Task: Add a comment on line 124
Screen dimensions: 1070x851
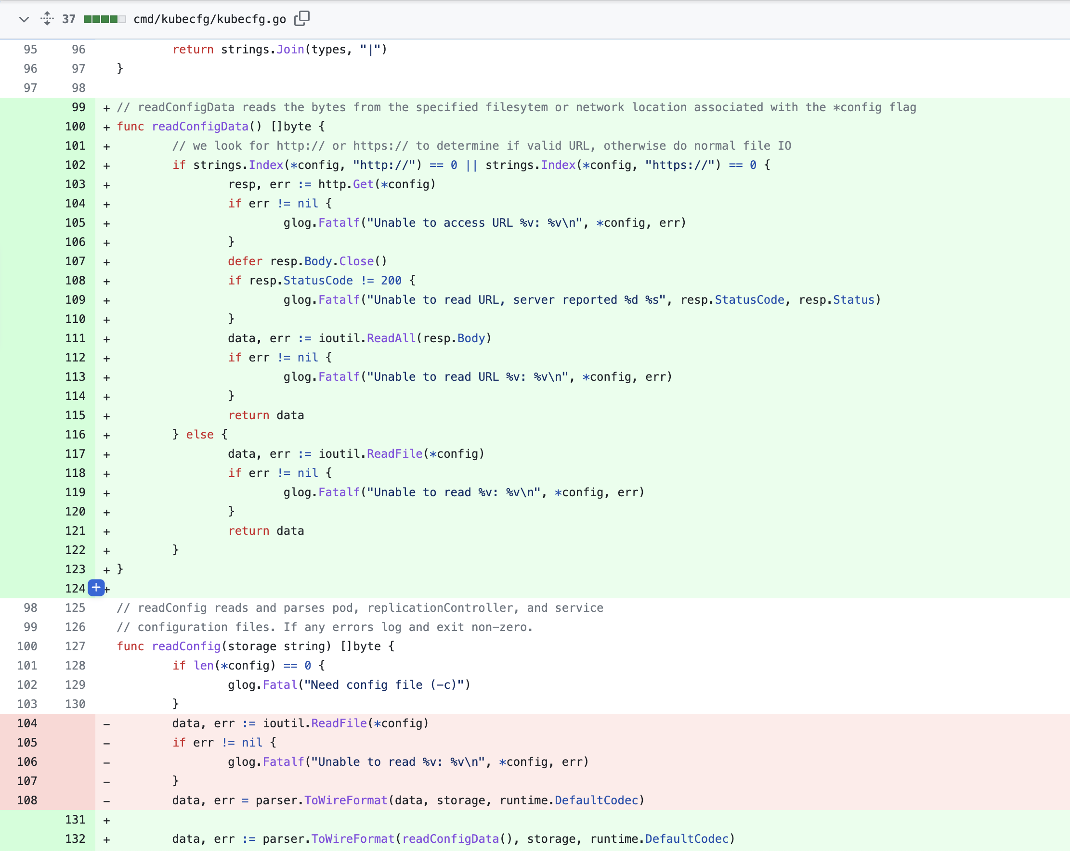Action: 96,588
